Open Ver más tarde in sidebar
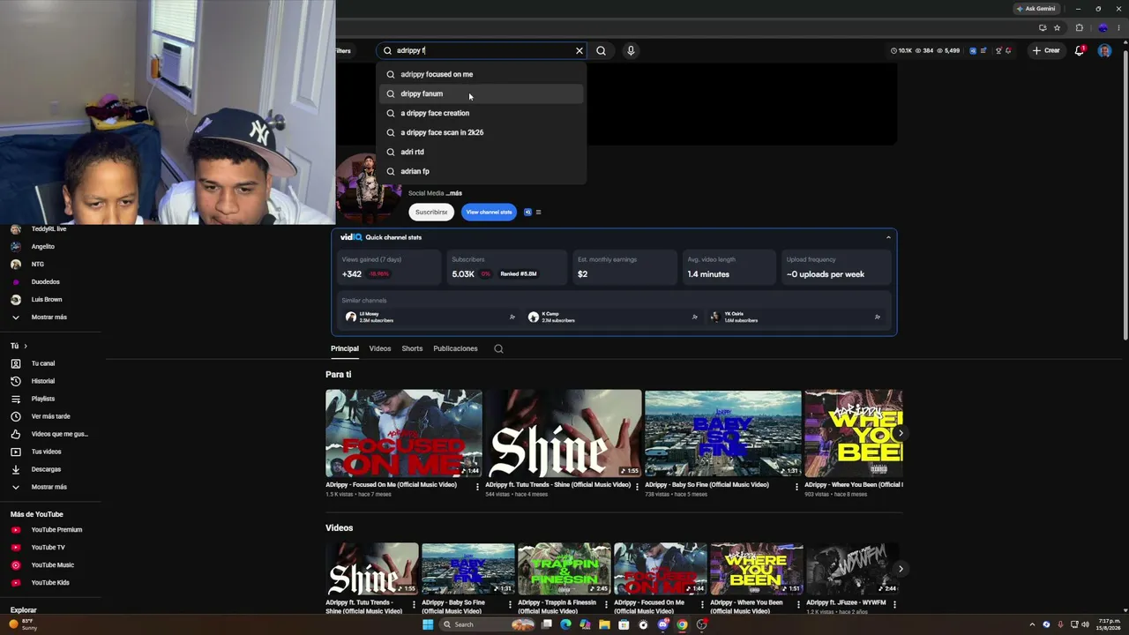Image resolution: width=1129 pixels, height=635 pixels. click(x=50, y=416)
